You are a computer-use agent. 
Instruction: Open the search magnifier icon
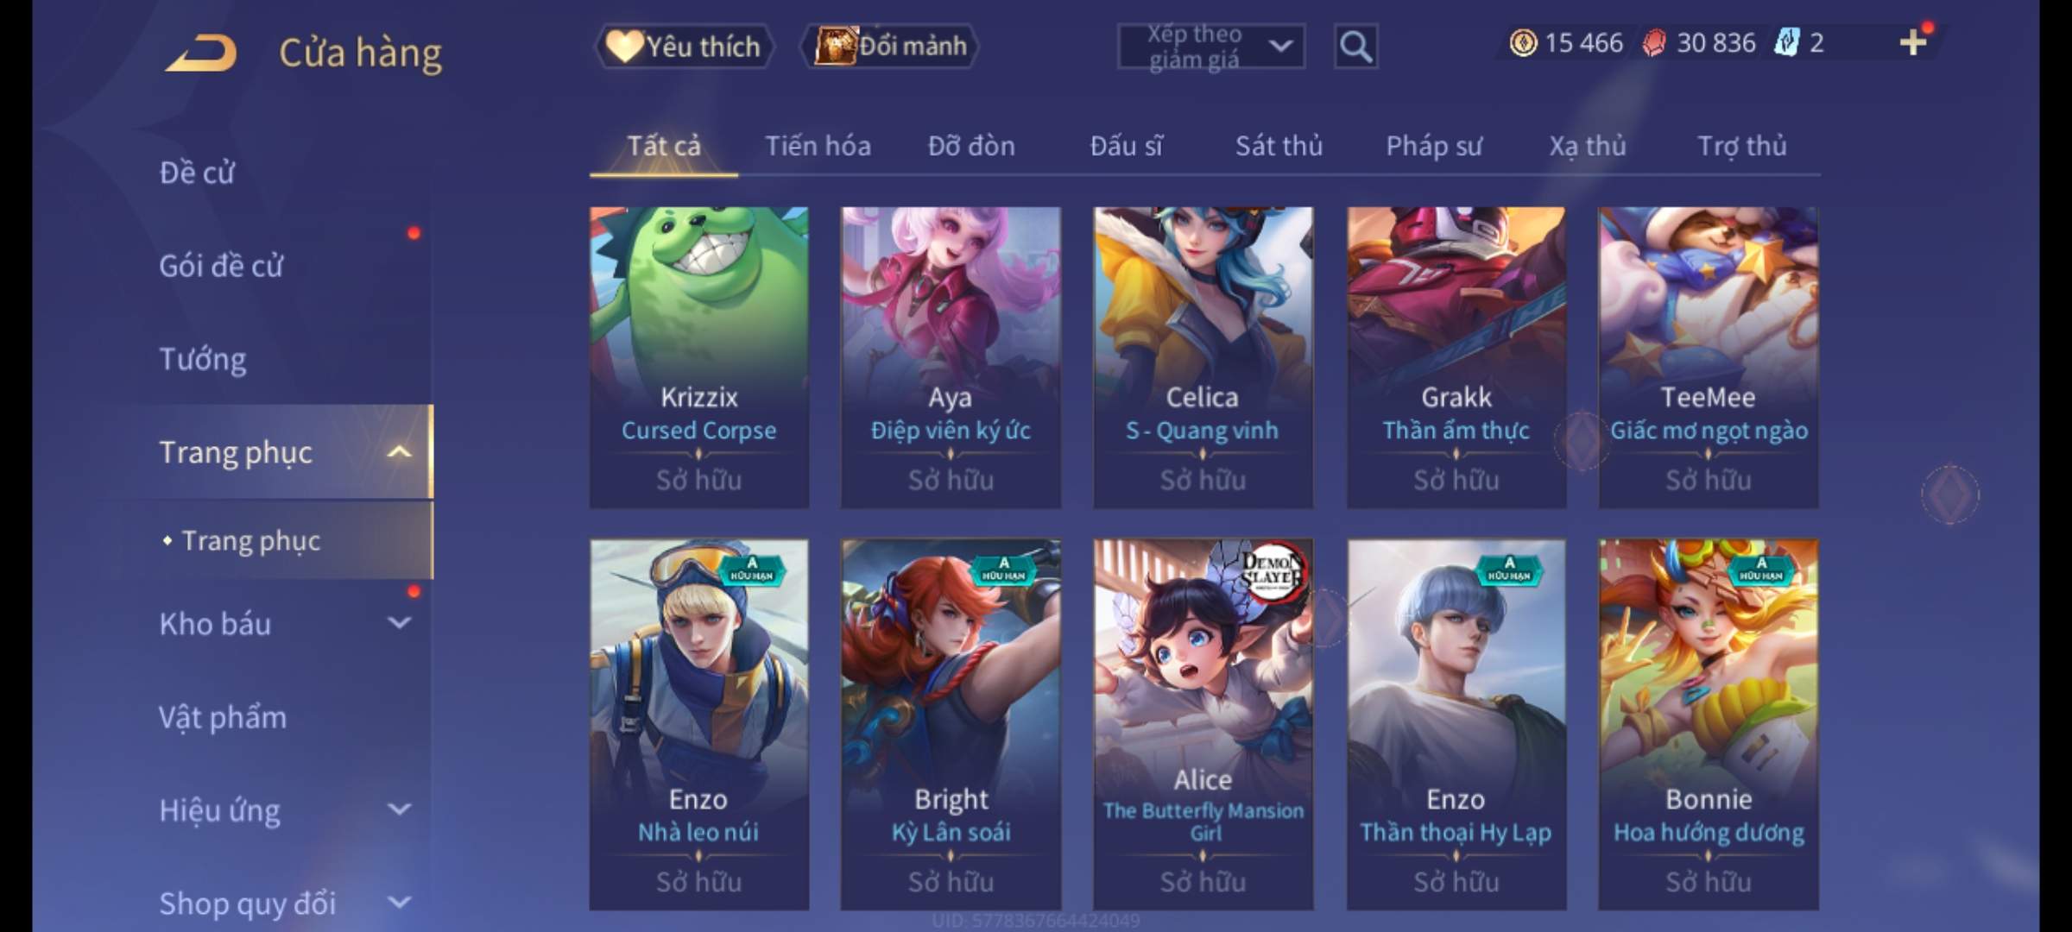1355,47
